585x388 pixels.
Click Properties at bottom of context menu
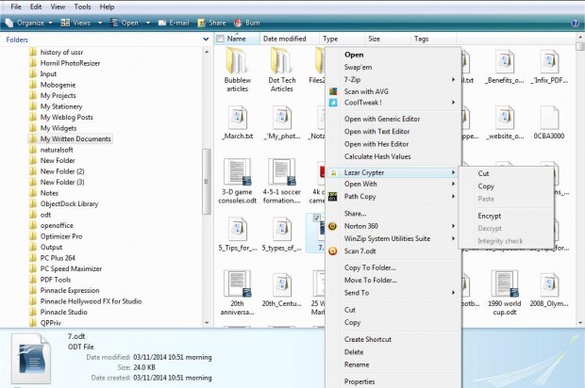point(359,381)
